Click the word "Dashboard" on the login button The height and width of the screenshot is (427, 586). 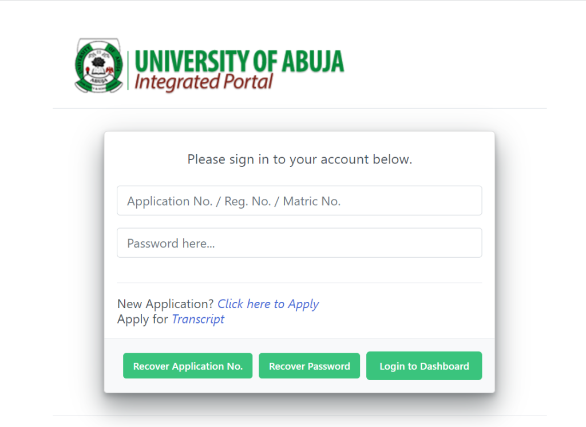pos(444,366)
